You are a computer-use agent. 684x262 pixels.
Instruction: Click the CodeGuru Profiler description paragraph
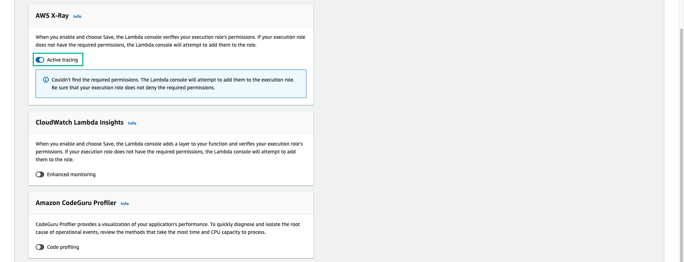[168, 228]
